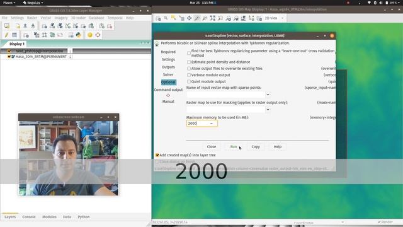Image resolution: width=403 pixels, height=227 pixels.
Task: Switch to Required tab in v.surf.bspline
Action: (x=168, y=52)
